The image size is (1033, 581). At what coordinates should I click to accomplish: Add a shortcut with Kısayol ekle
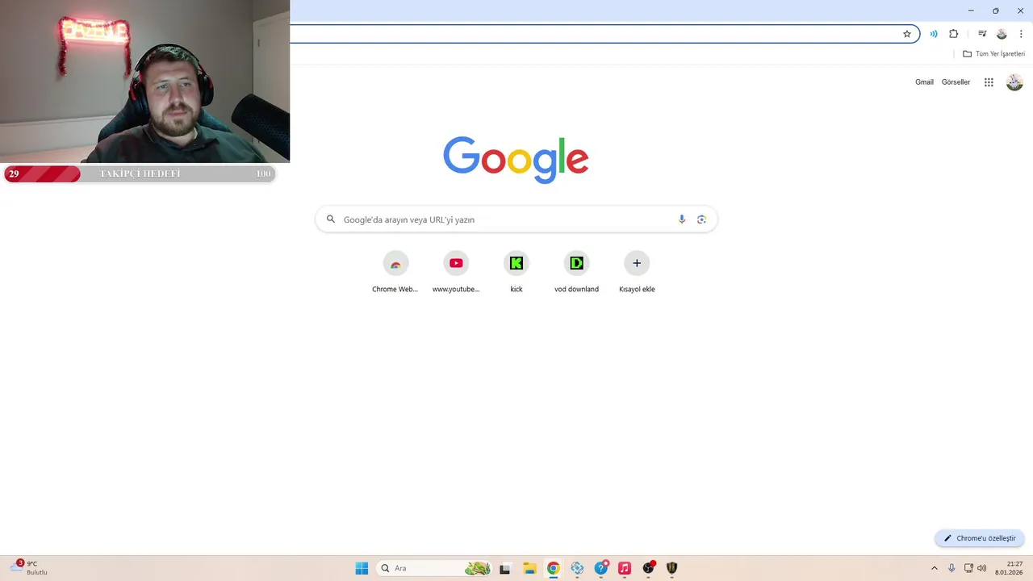click(637, 272)
